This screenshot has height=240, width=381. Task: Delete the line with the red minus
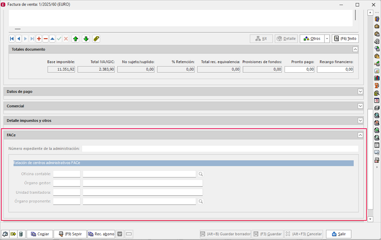coord(45,39)
